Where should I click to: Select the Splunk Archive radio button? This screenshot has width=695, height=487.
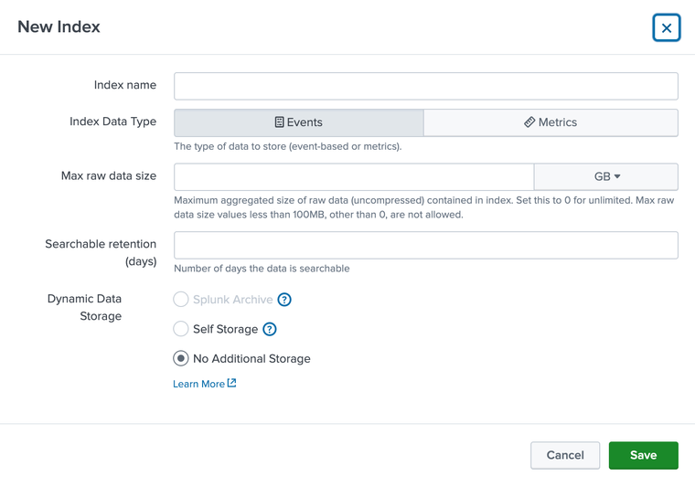[181, 300]
